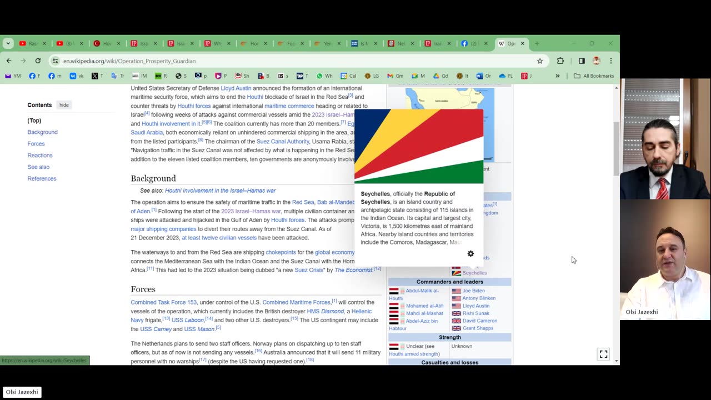Image resolution: width=711 pixels, height=400 pixels.
Task: Open the 'Houthi armed strength' link
Action: [x=414, y=354]
